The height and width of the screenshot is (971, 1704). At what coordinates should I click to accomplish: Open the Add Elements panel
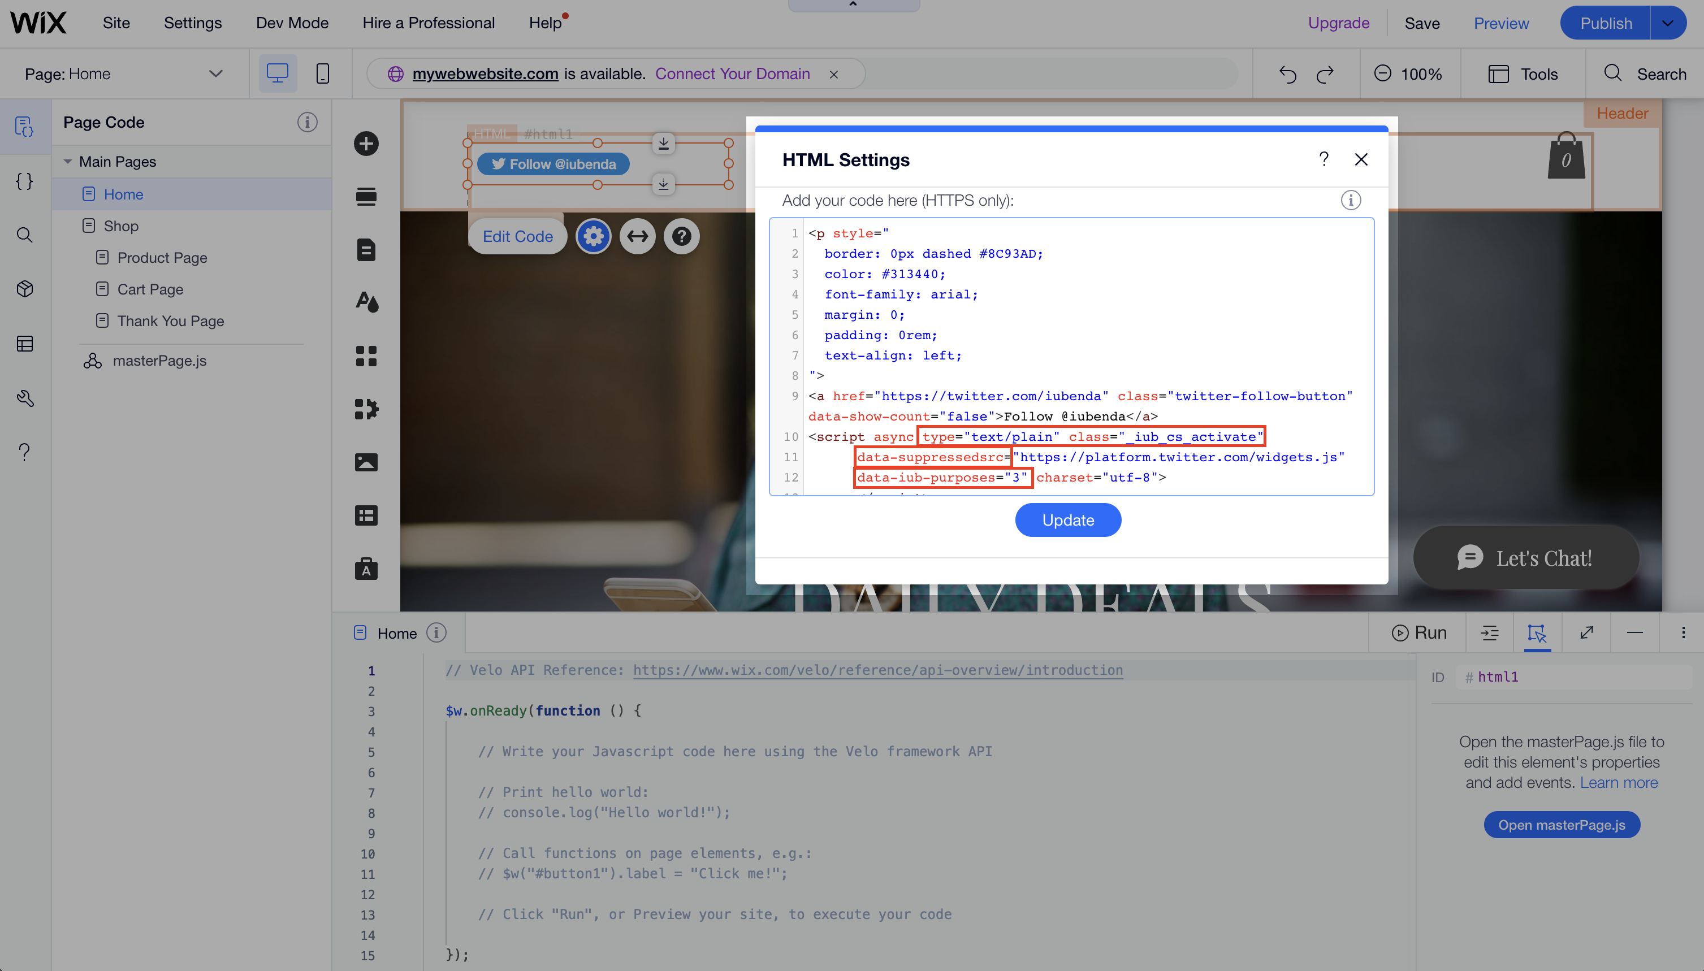366,144
